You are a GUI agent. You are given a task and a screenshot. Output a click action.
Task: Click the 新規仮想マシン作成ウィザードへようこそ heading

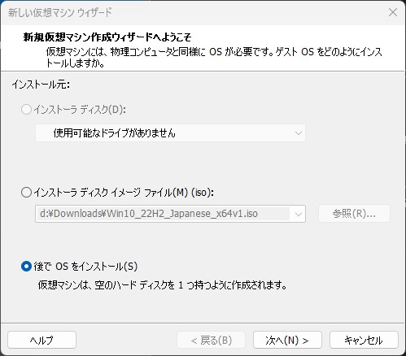pyautogui.click(x=107, y=37)
